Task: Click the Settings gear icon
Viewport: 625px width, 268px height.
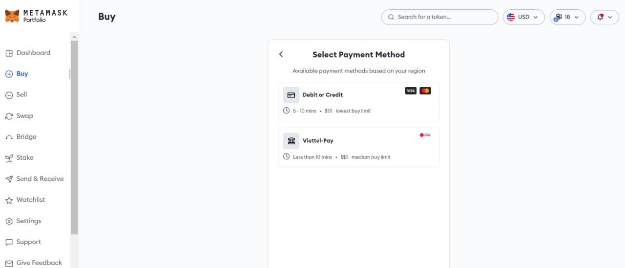Action: click(x=9, y=221)
